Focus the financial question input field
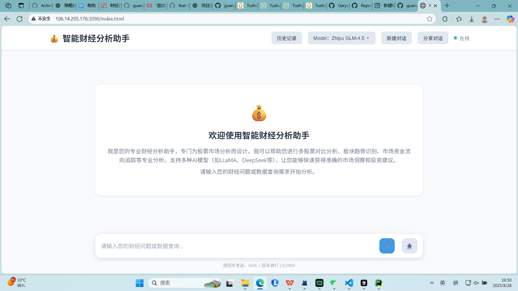This screenshot has height=291, width=518. [237, 246]
